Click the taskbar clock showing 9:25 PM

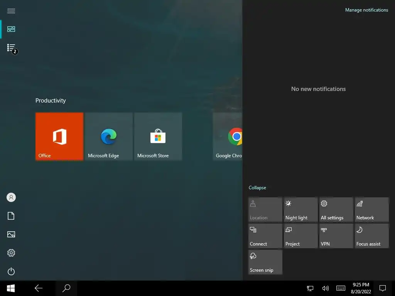(361, 288)
